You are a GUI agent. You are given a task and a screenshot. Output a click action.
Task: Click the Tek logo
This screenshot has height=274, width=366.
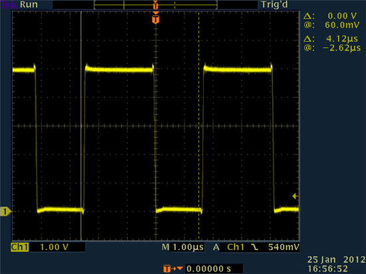(9, 5)
